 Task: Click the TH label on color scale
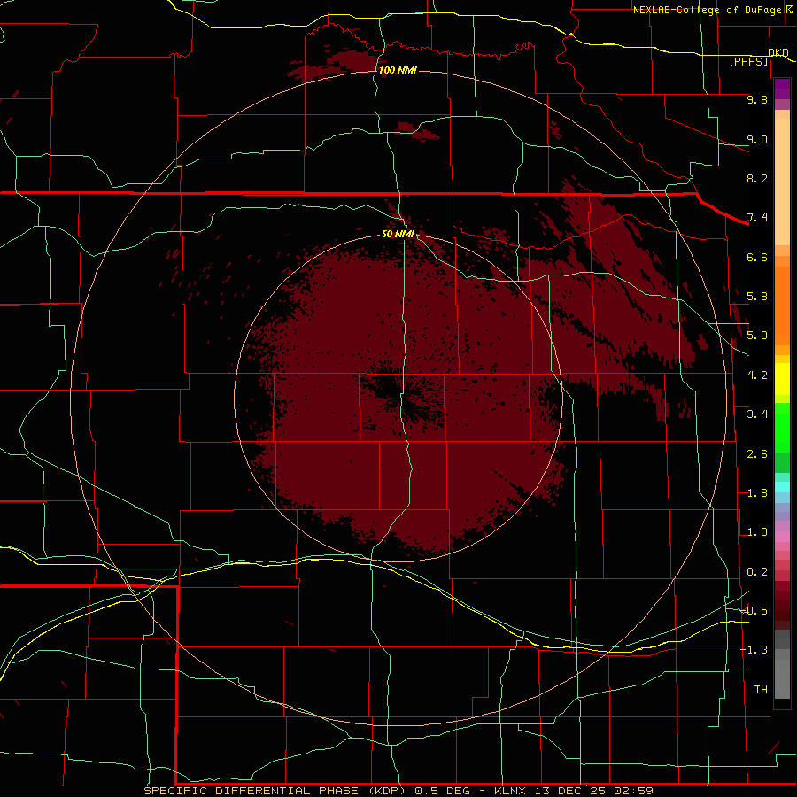pyautogui.click(x=761, y=690)
